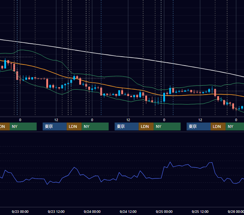
Task: Select the 東京 session block for 9/24
Action: [x=127, y=126]
